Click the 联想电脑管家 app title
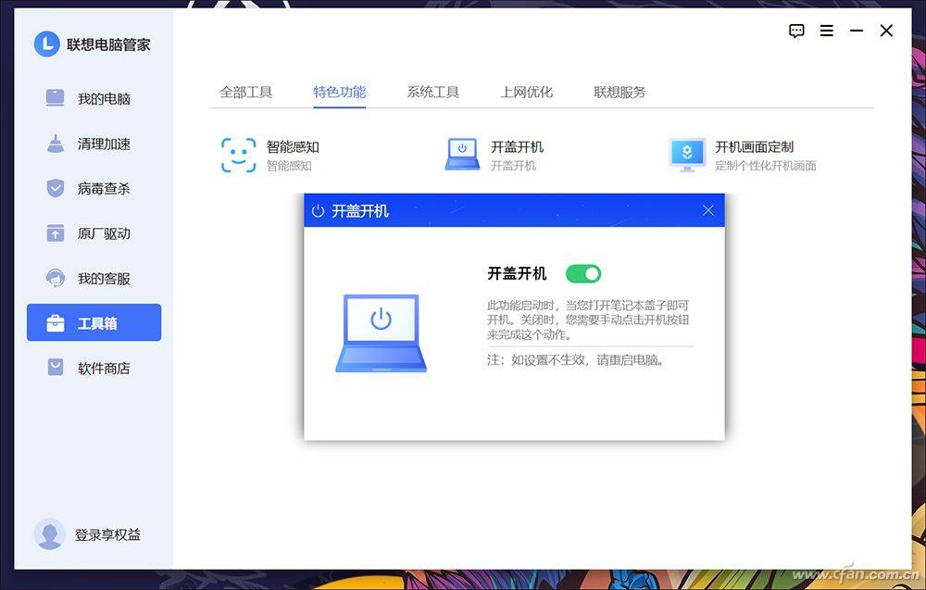Viewport: 926px width, 590px height. [x=108, y=44]
